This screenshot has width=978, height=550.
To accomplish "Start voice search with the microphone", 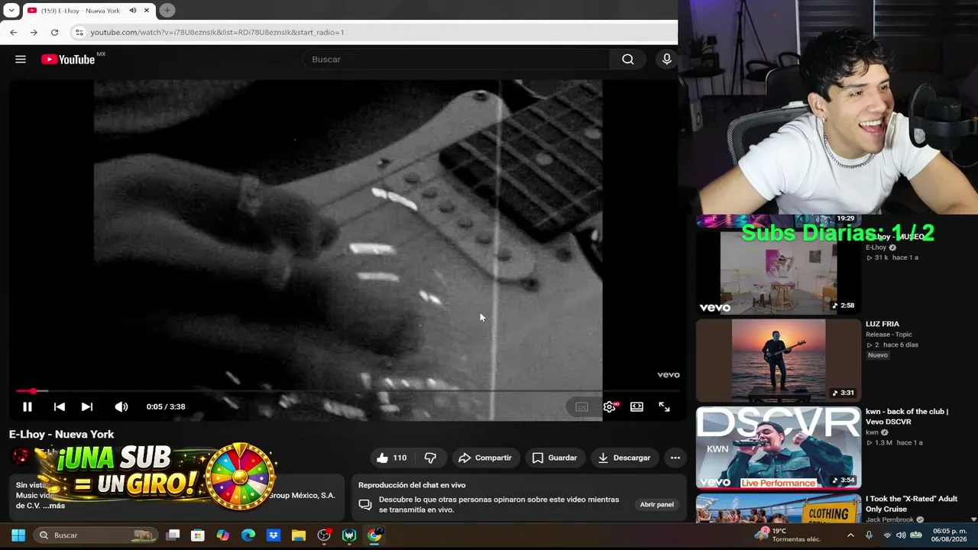I will [x=667, y=60].
